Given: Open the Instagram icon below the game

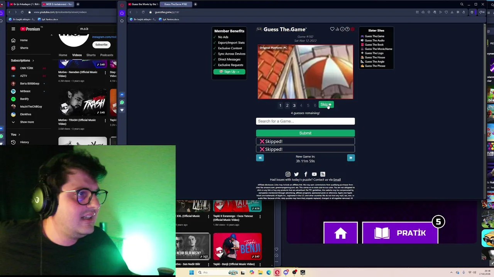Looking at the screenshot, I should point(288,174).
